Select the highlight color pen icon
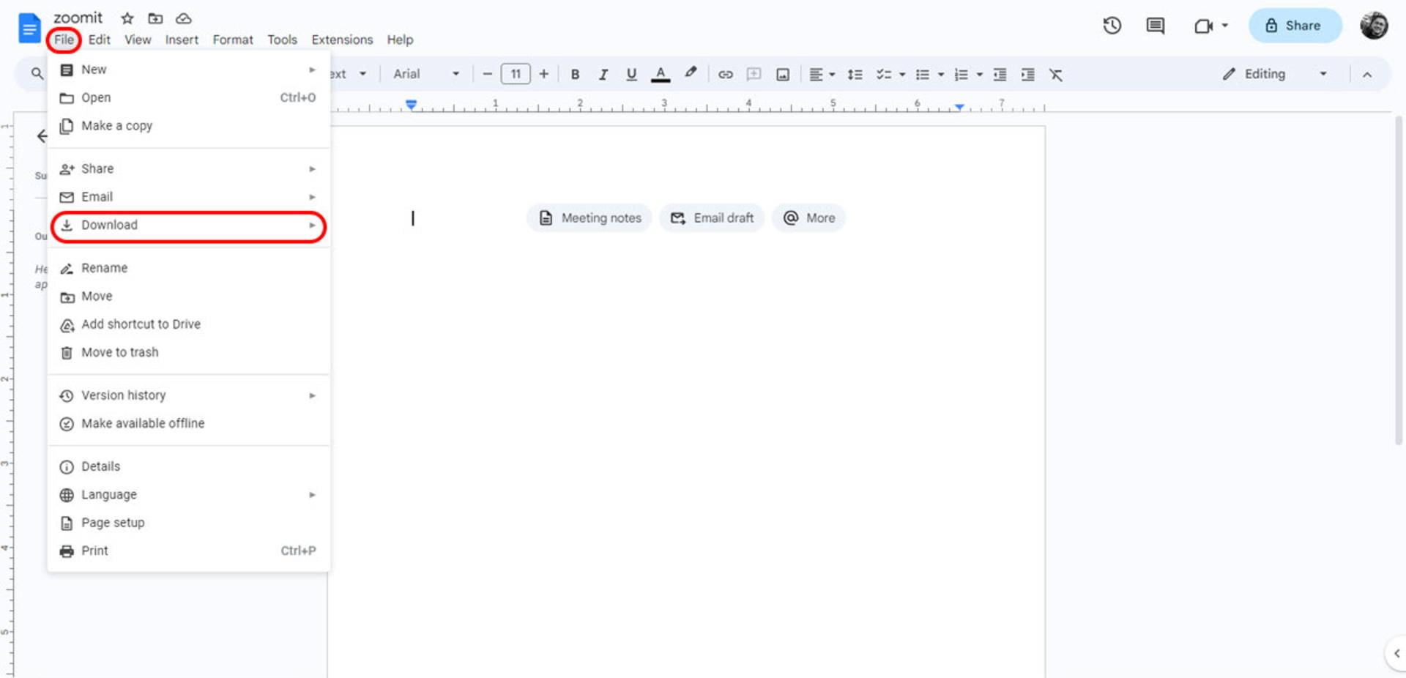The width and height of the screenshot is (1406, 678). pyautogui.click(x=690, y=73)
